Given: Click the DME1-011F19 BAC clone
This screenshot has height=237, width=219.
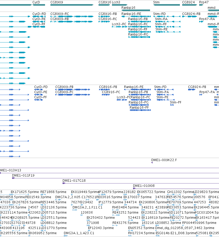Looking at the screenshot, I should point(116,178).
